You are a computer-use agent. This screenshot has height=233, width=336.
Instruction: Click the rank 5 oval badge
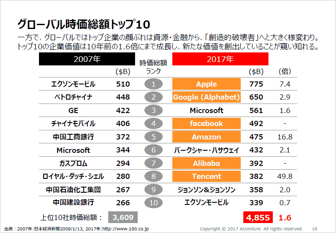[x=153, y=137]
